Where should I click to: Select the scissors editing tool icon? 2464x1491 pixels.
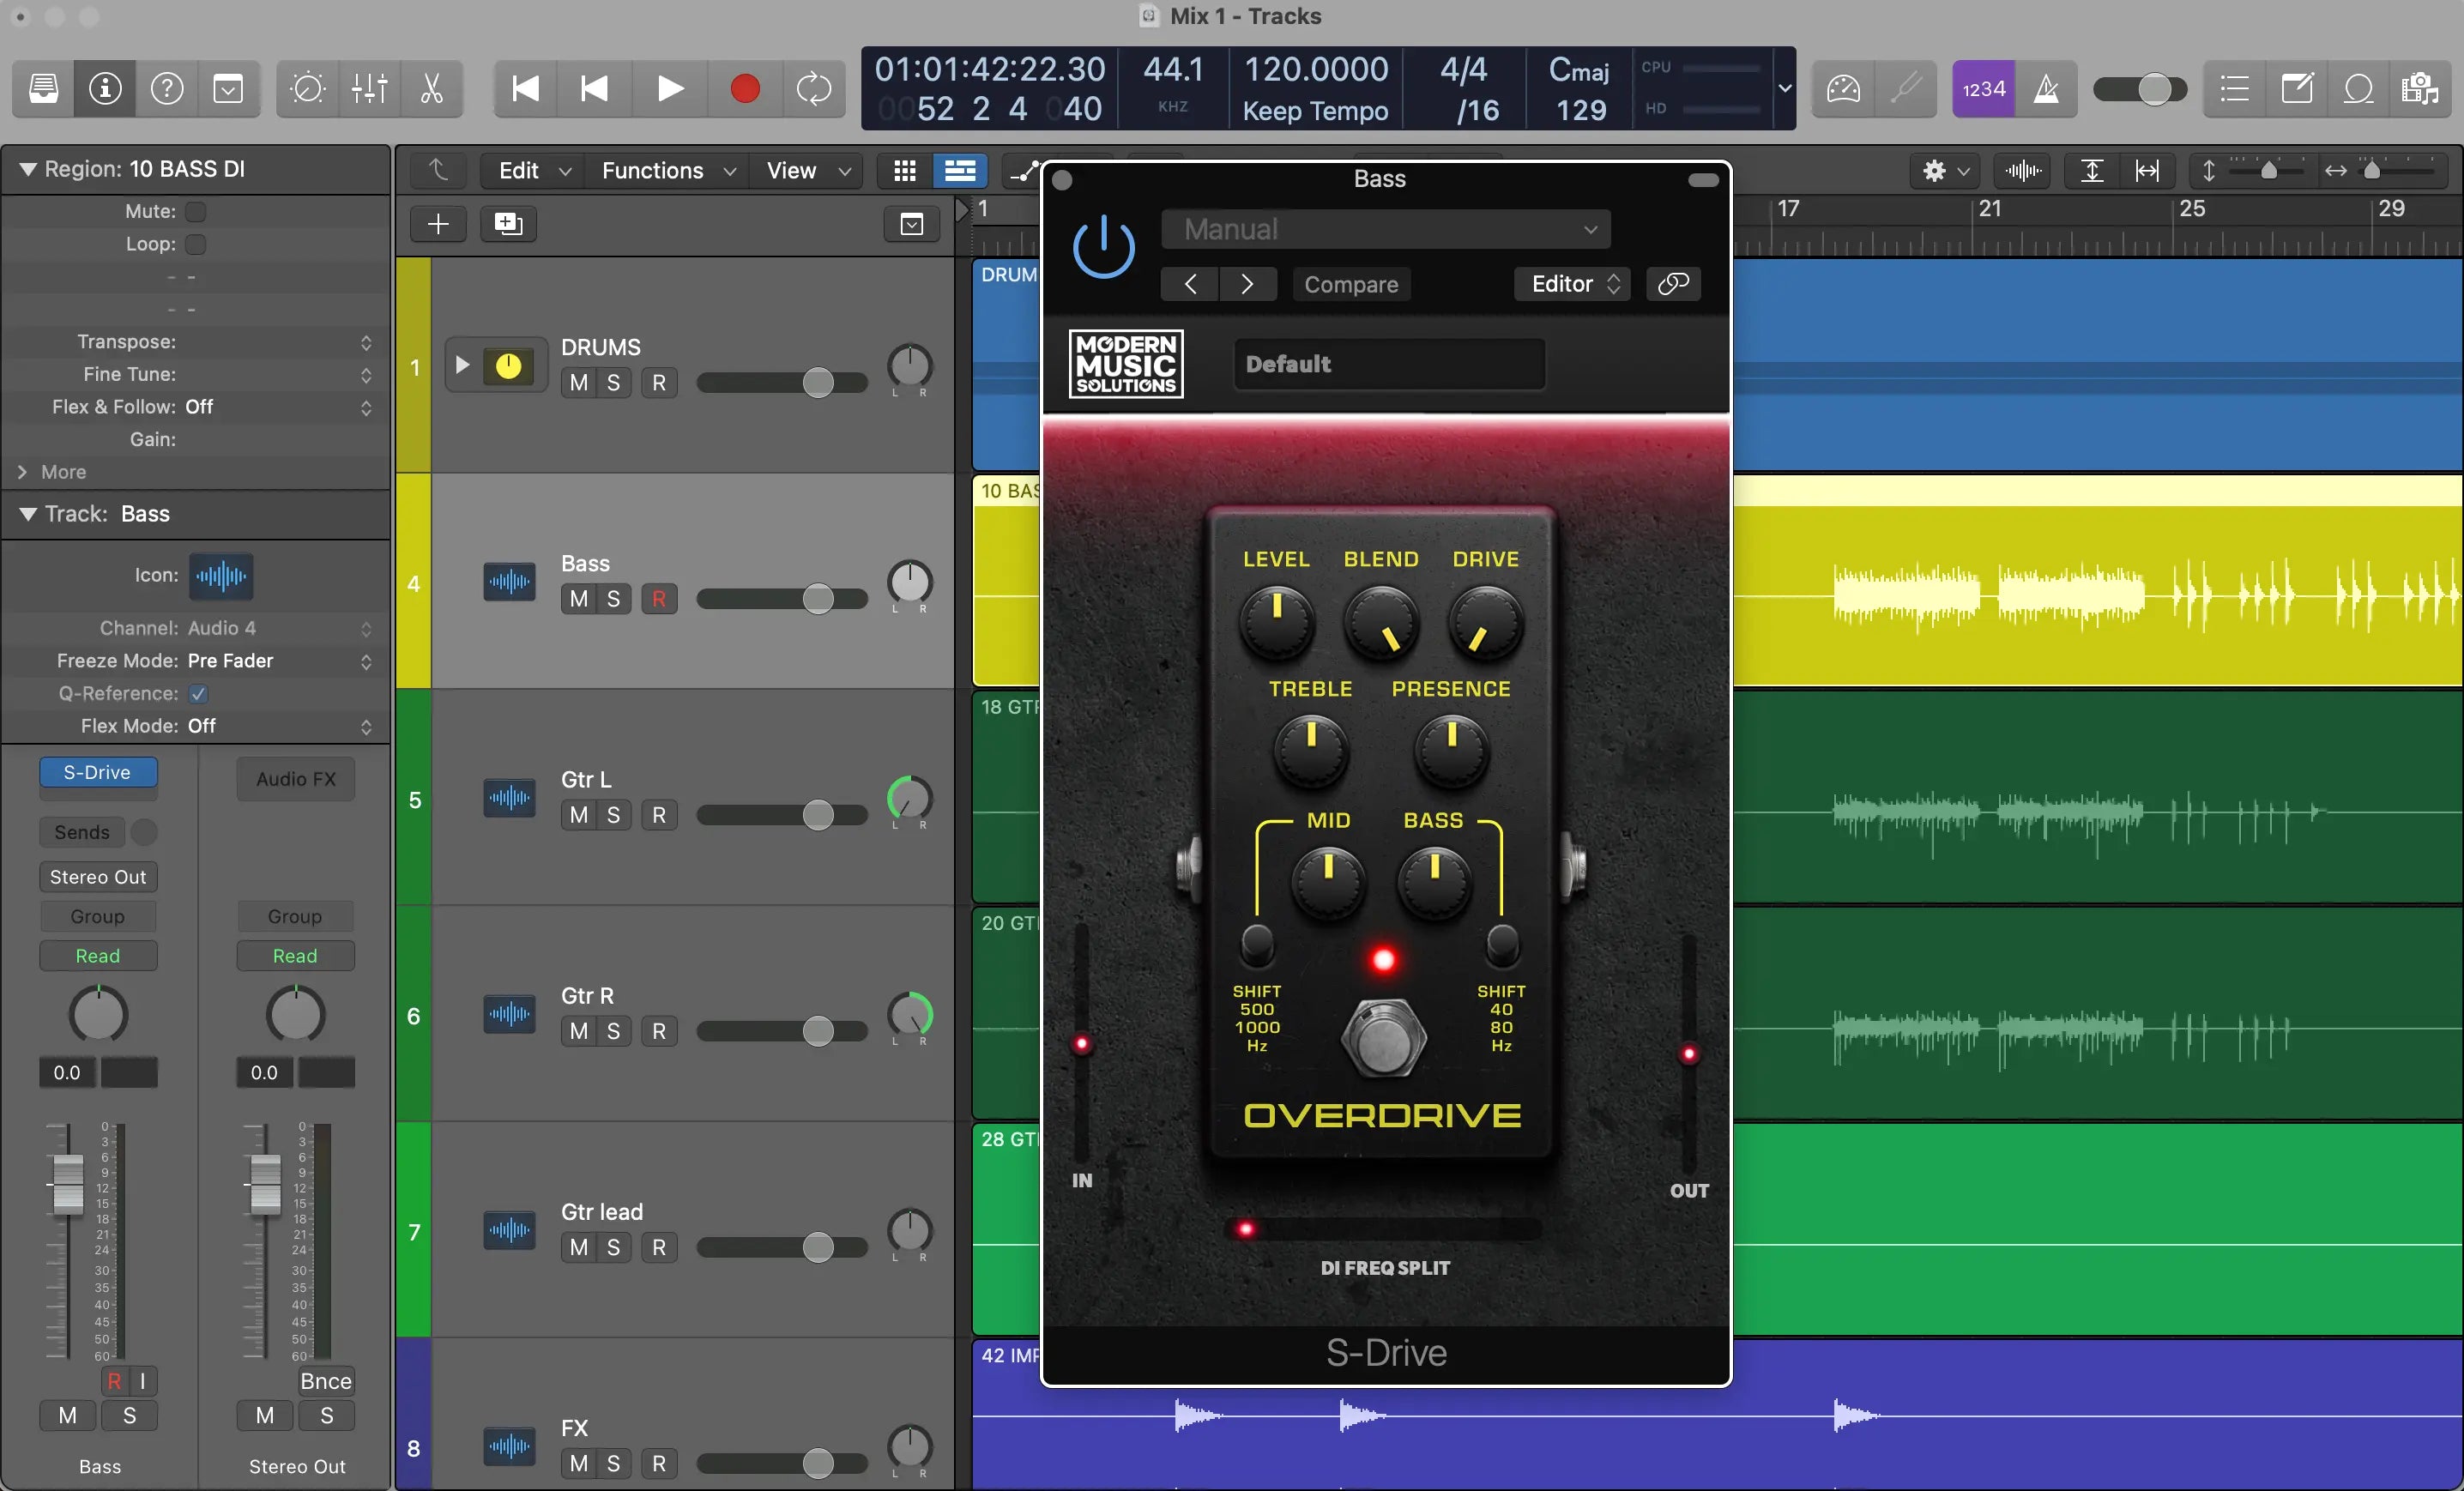pos(431,89)
